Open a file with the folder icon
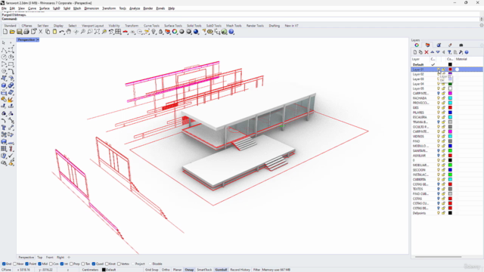Viewport: 484px width, 272px height. point(12,32)
